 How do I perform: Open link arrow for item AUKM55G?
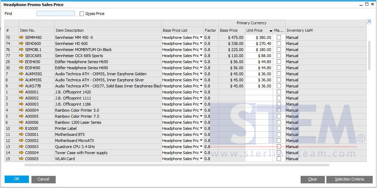[21, 74]
